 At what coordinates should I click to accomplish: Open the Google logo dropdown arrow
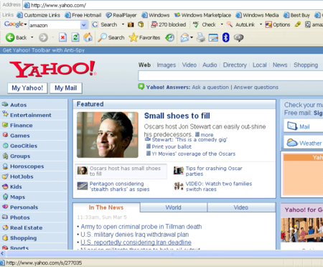click(25, 24)
